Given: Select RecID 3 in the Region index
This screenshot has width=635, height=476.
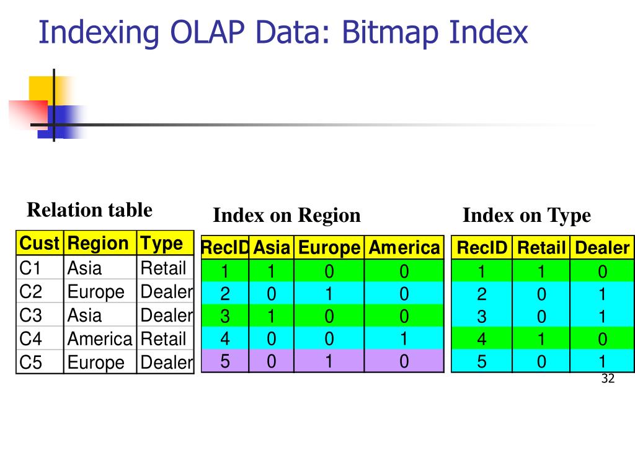Looking at the screenshot, I should point(225,315).
